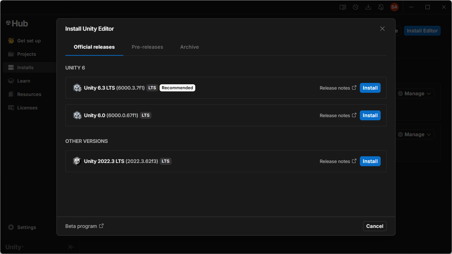Screen dimensions: 452x254
Task: Open the Get set up sidebar item
Action: point(29,41)
